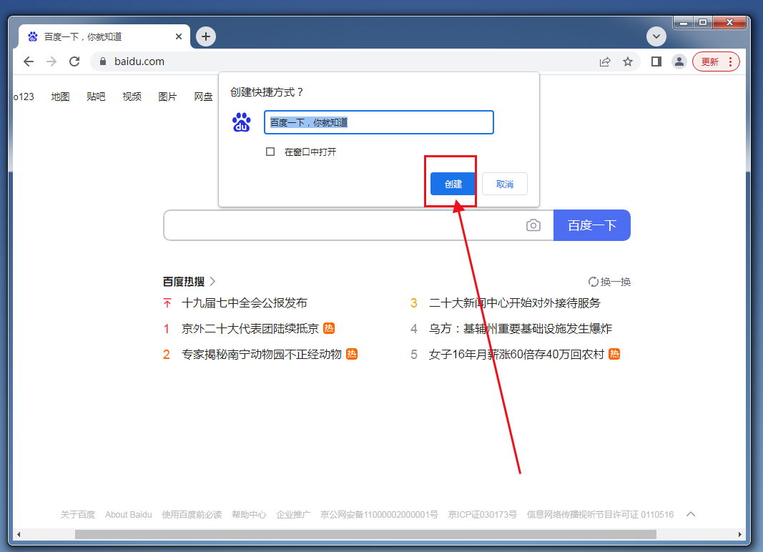Click the left scrollbar arrow
Image resolution: width=763 pixels, height=552 pixels.
[x=19, y=534]
